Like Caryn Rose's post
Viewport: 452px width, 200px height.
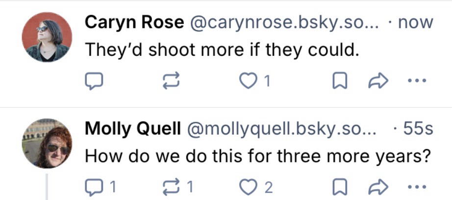tap(248, 82)
